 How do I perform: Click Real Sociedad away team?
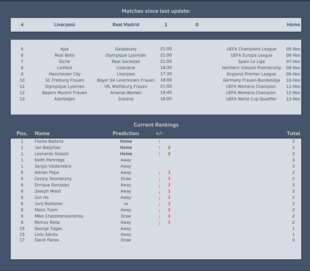tap(126, 61)
